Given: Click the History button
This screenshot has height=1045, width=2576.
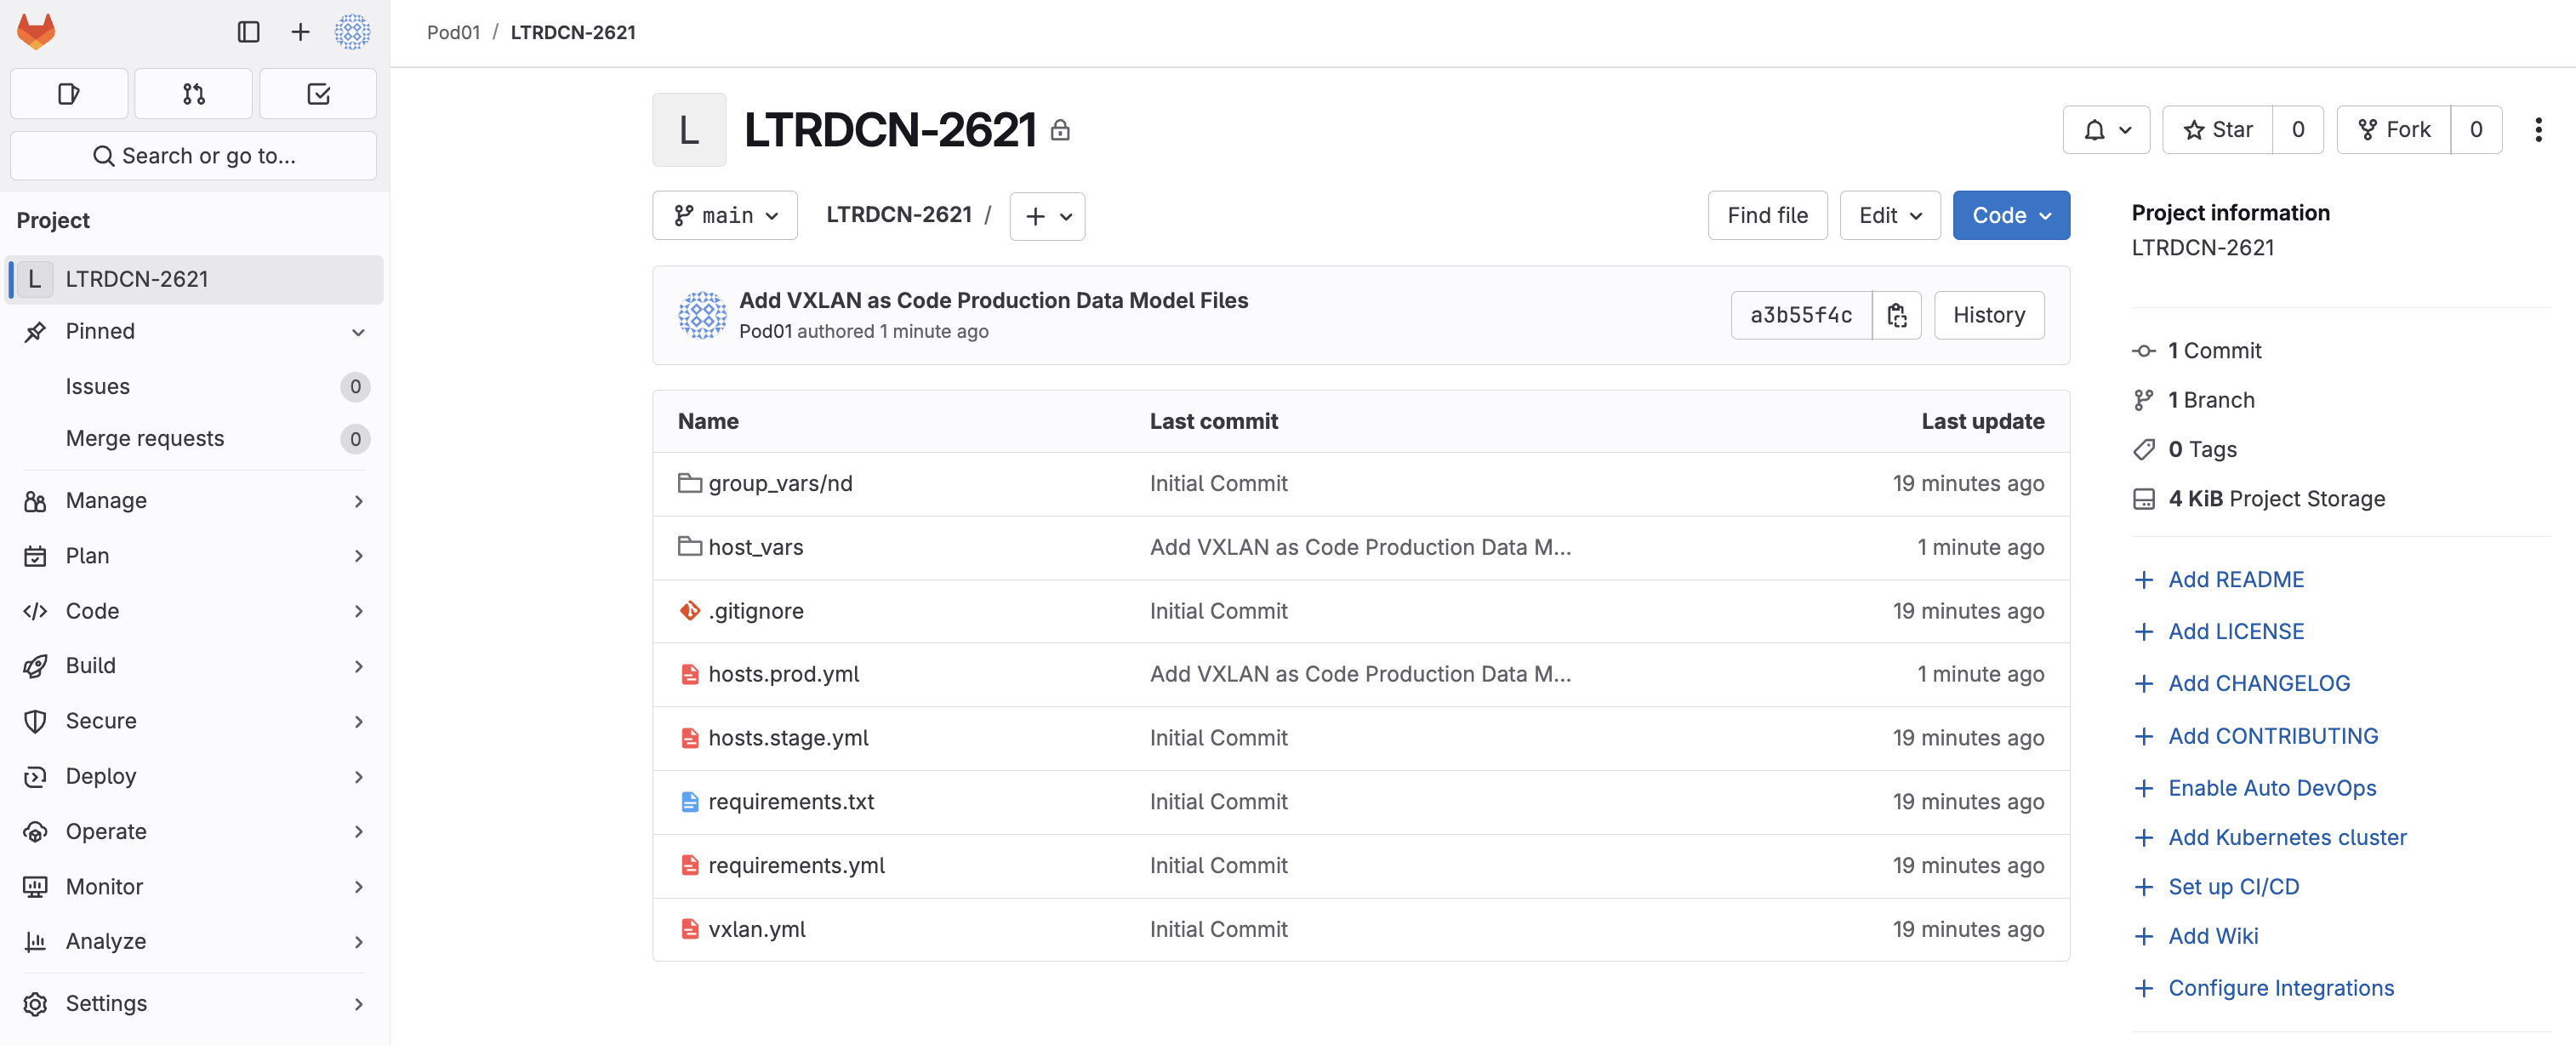Looking at the screenshot, I should point(1988,316).
